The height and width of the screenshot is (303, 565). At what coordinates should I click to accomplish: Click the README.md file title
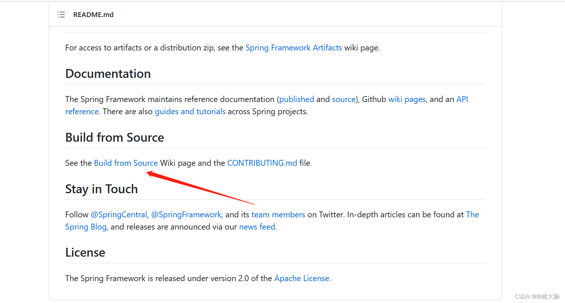(94, 15)
